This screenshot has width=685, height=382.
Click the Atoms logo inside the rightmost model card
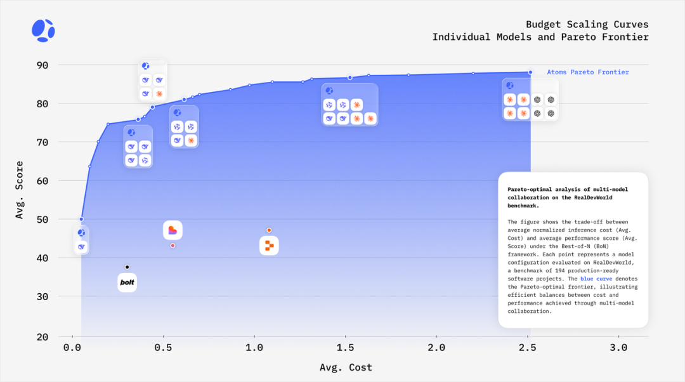tap(509, 85)
